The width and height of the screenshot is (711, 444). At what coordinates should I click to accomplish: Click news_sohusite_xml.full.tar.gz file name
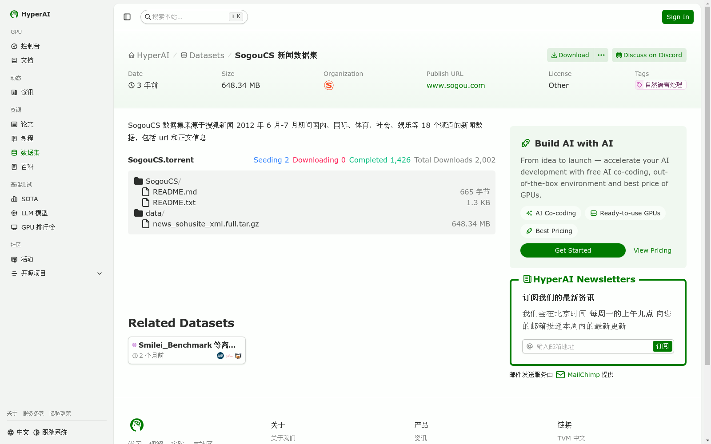click(x=206, y=224)
